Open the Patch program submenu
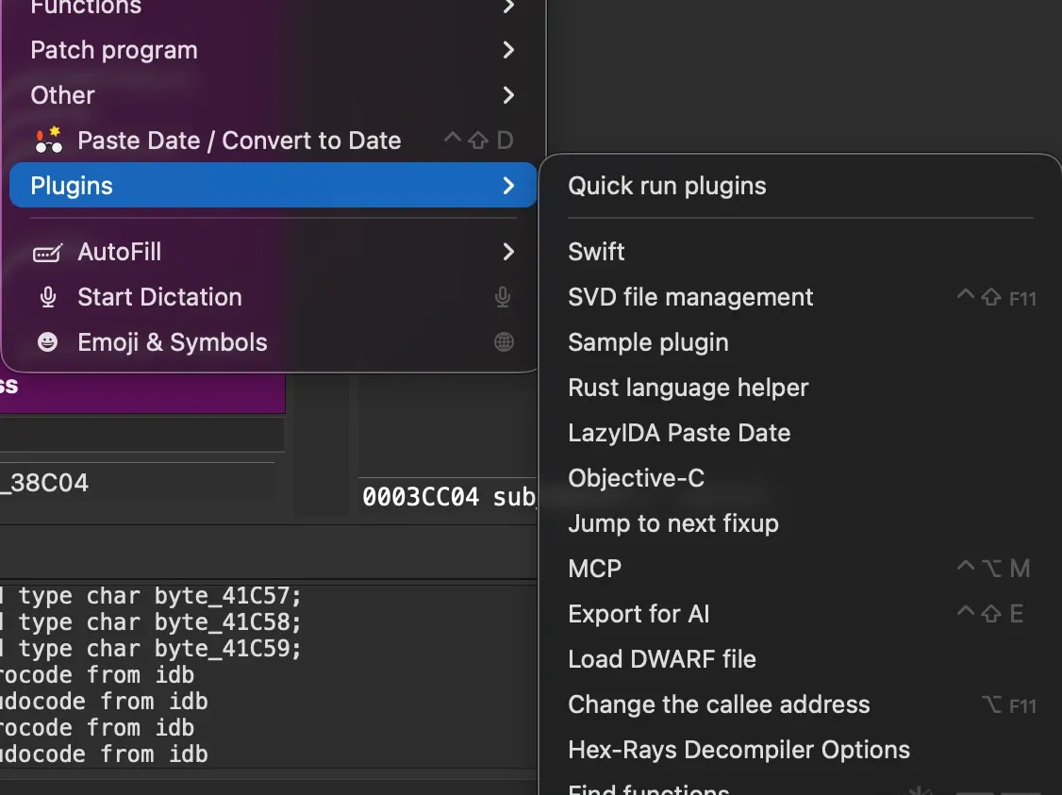 pos(273,50)
